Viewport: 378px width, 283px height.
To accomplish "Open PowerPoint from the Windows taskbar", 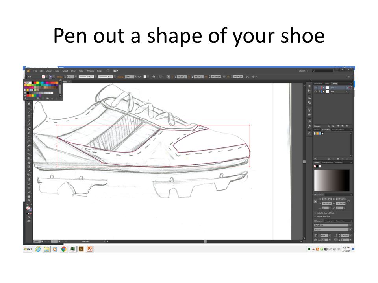I will pos(90,249).
